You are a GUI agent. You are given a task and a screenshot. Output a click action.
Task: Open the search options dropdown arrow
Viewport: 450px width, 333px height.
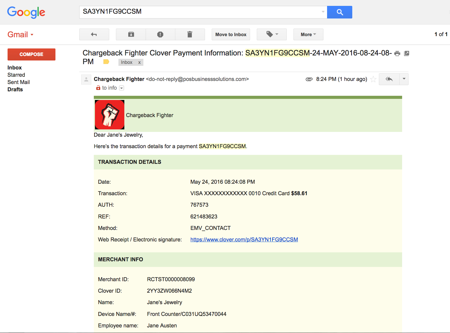pyautogui.click(x=323, y=12)
